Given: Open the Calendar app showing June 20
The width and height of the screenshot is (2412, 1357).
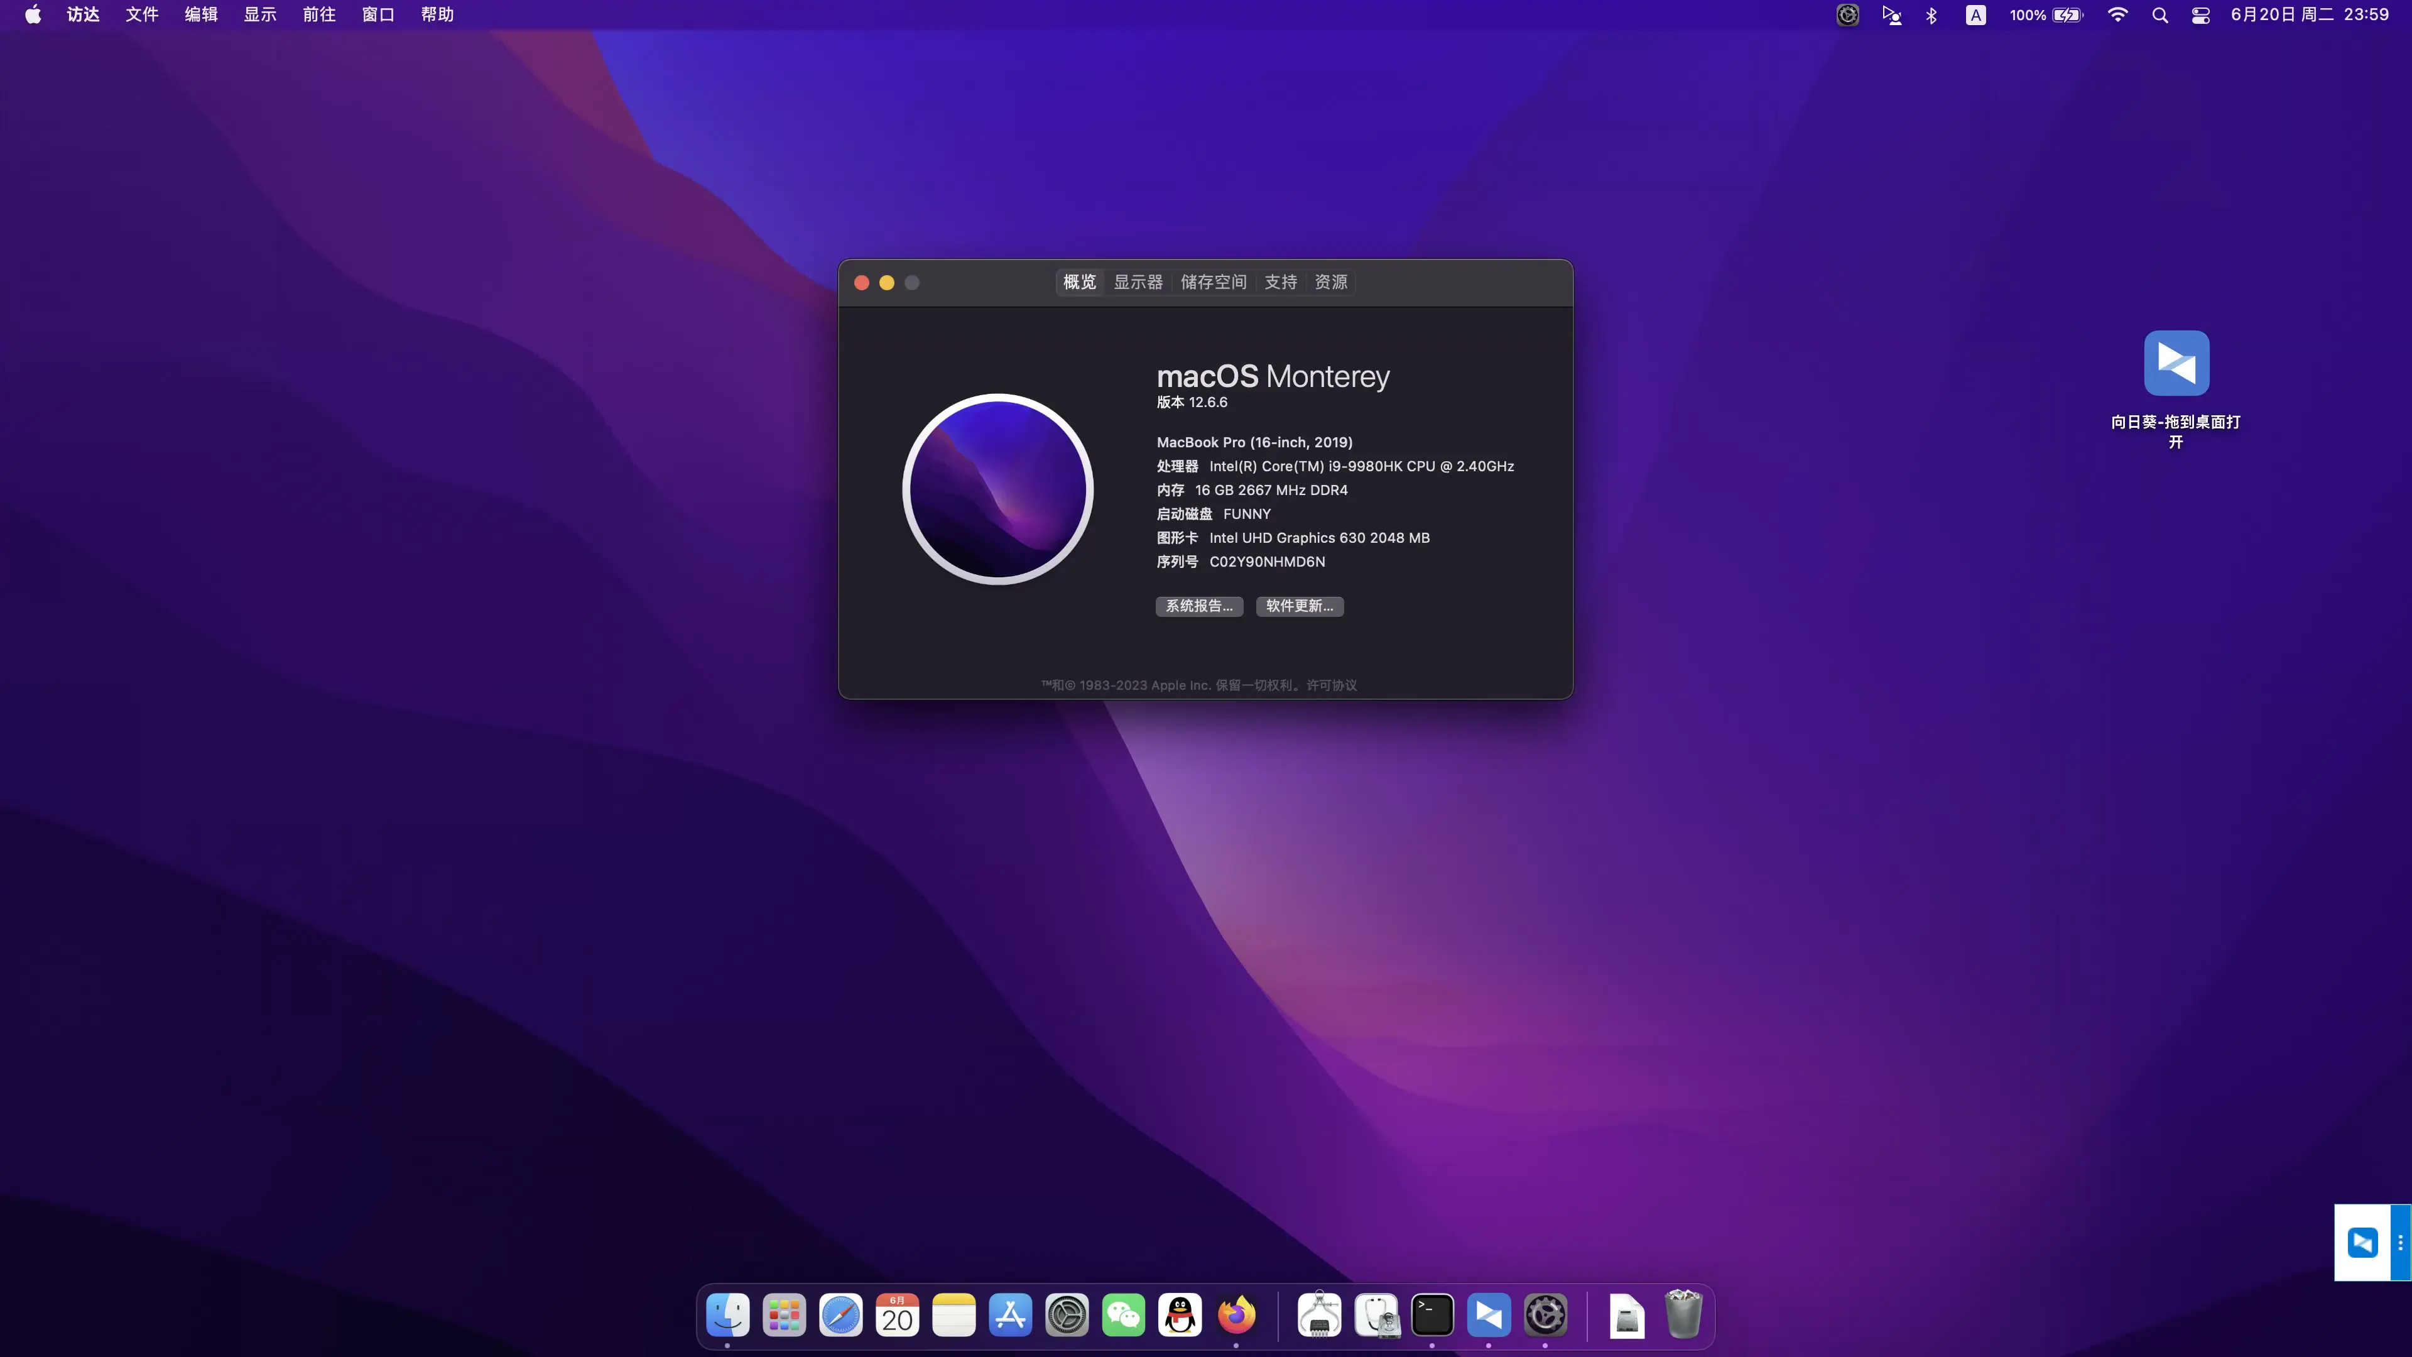Looking at the screenshot, I should tap(897, 1315).
